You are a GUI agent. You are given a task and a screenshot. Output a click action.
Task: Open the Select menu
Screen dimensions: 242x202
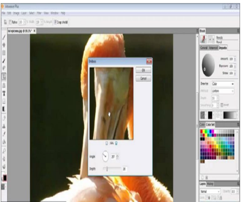tap(31, 13)
